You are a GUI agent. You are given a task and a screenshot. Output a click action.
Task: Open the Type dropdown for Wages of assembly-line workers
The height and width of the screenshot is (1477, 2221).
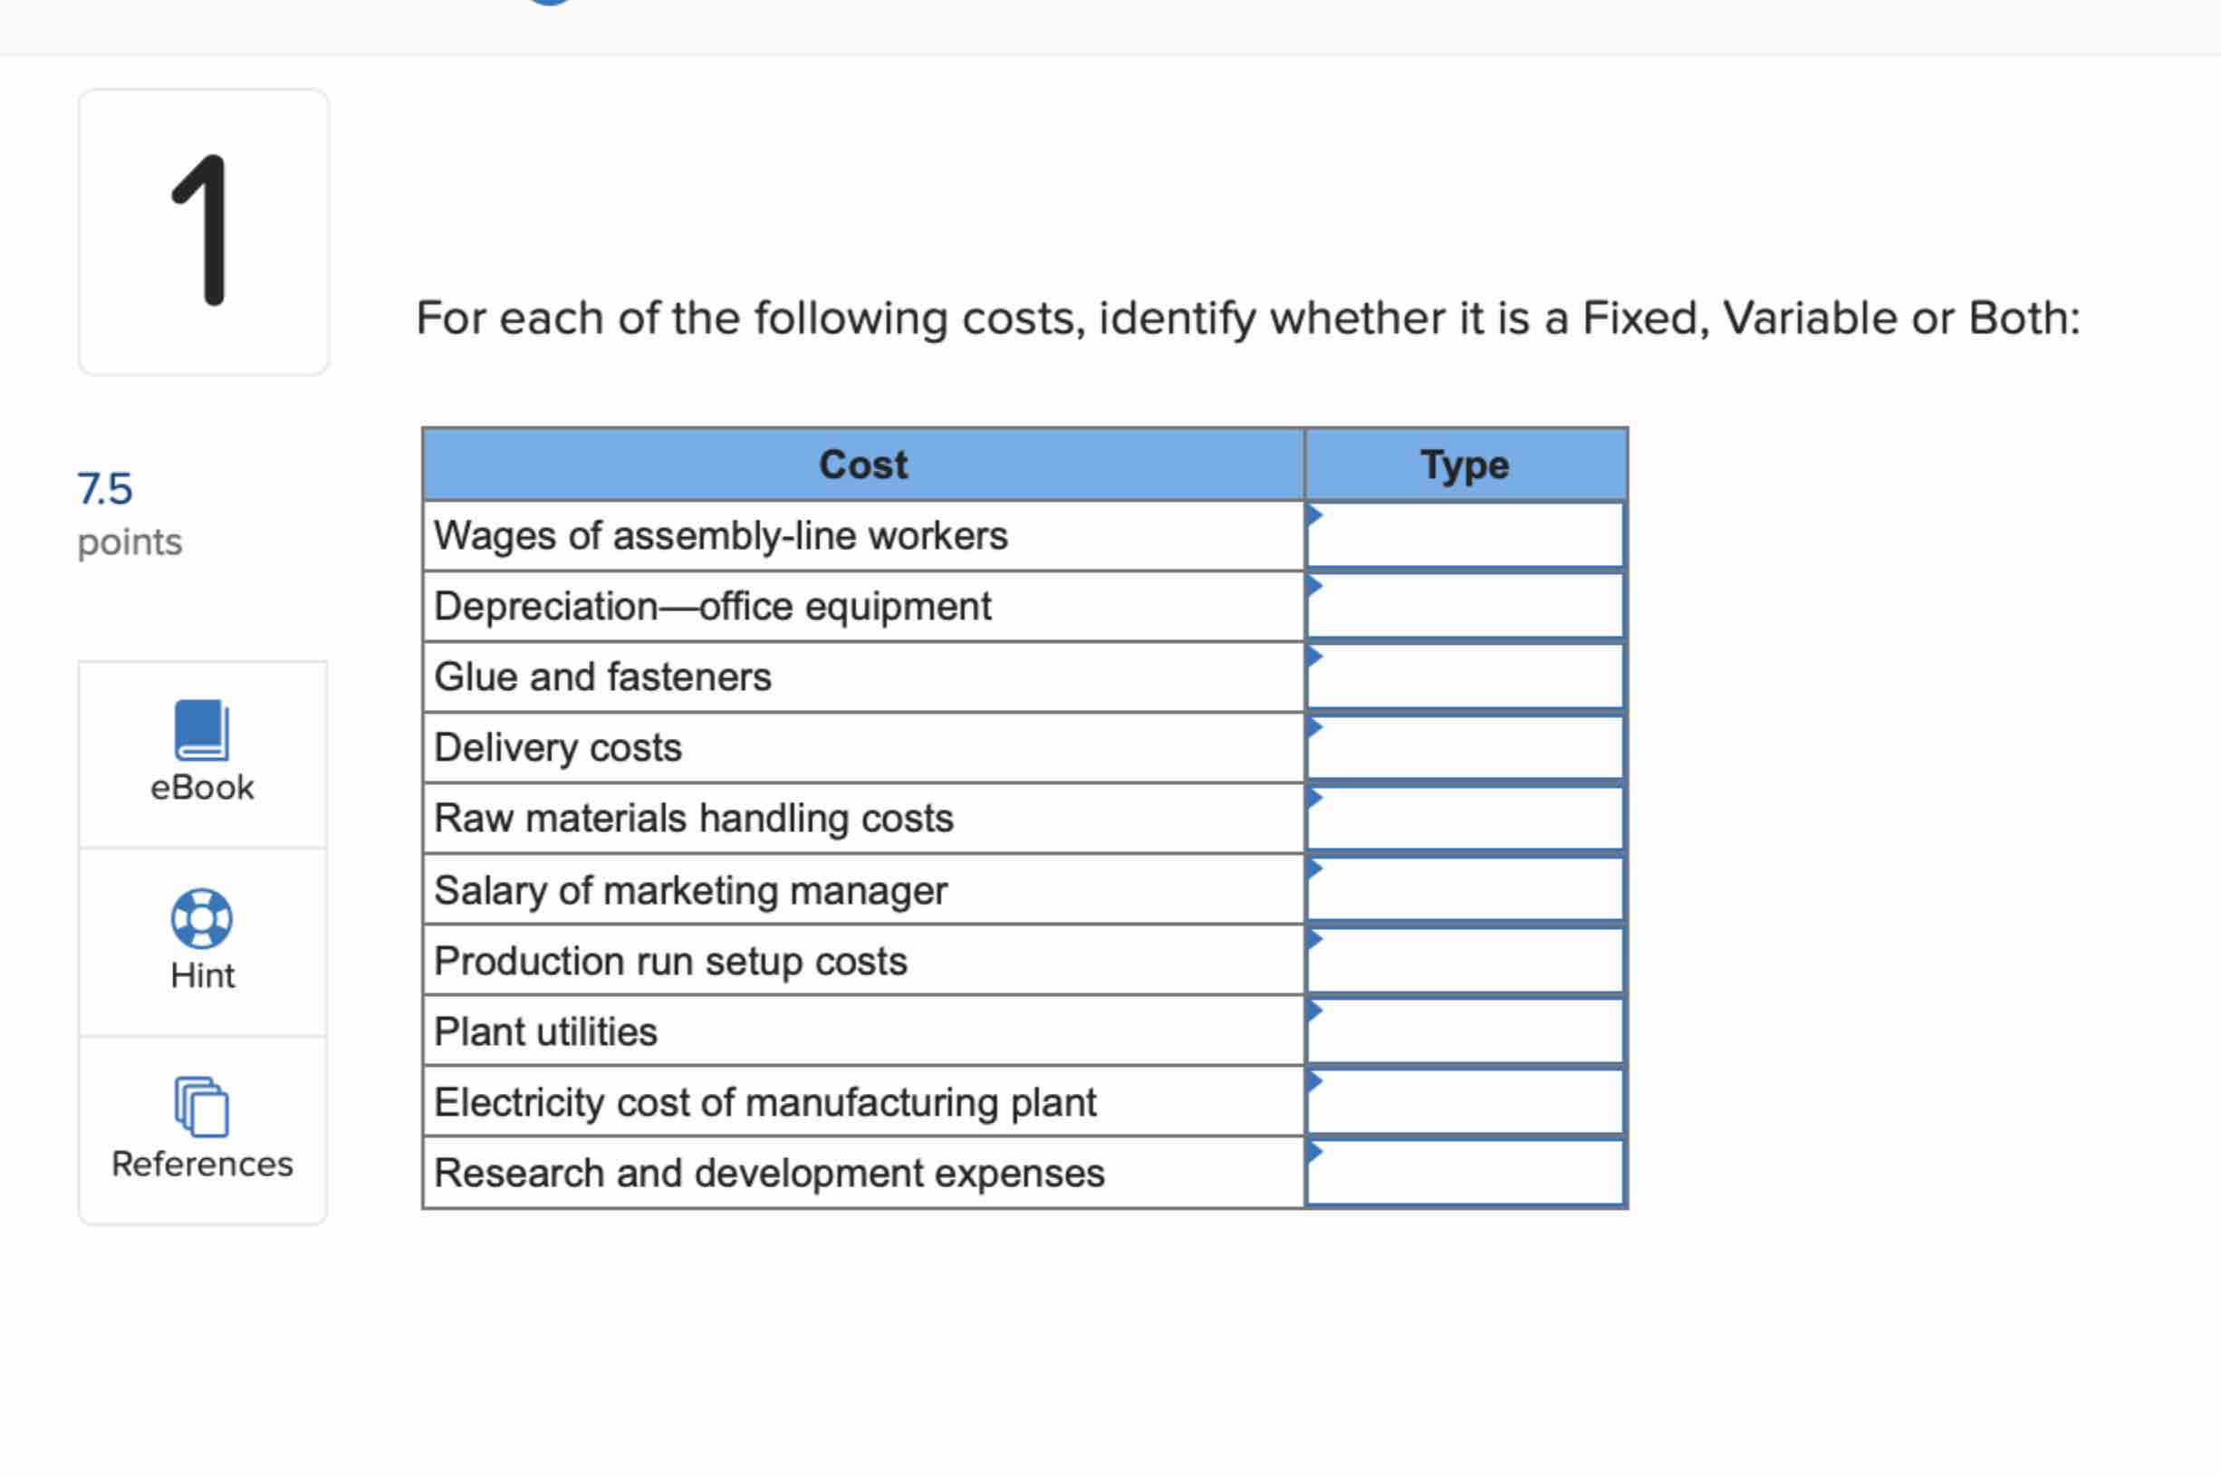pos(1465,534)
